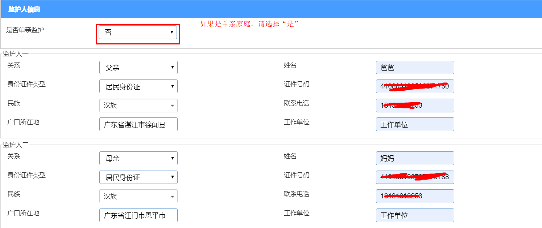Screen dimensions: 542x228
Task: Click guardian two 联系电话 input field
Action: point(415,196)
